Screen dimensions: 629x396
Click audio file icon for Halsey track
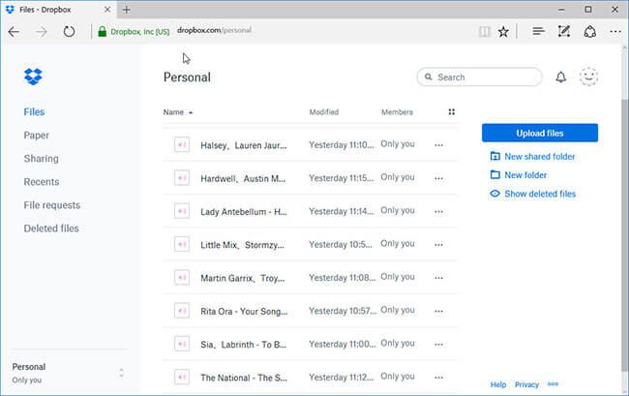(x=181, y=145)
